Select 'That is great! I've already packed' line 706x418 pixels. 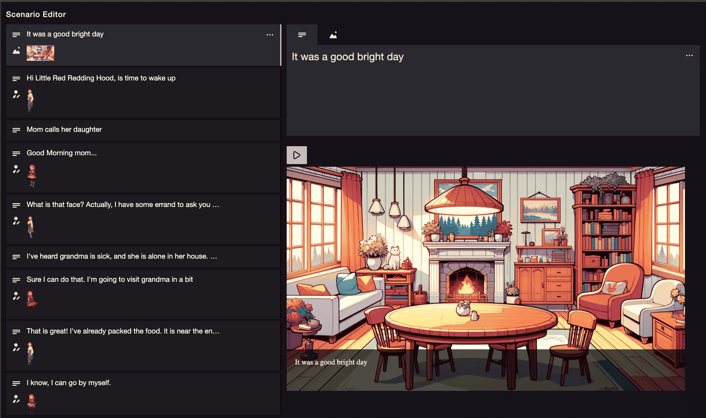[x=123, y=331]
